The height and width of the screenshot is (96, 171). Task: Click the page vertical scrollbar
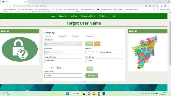170,42
